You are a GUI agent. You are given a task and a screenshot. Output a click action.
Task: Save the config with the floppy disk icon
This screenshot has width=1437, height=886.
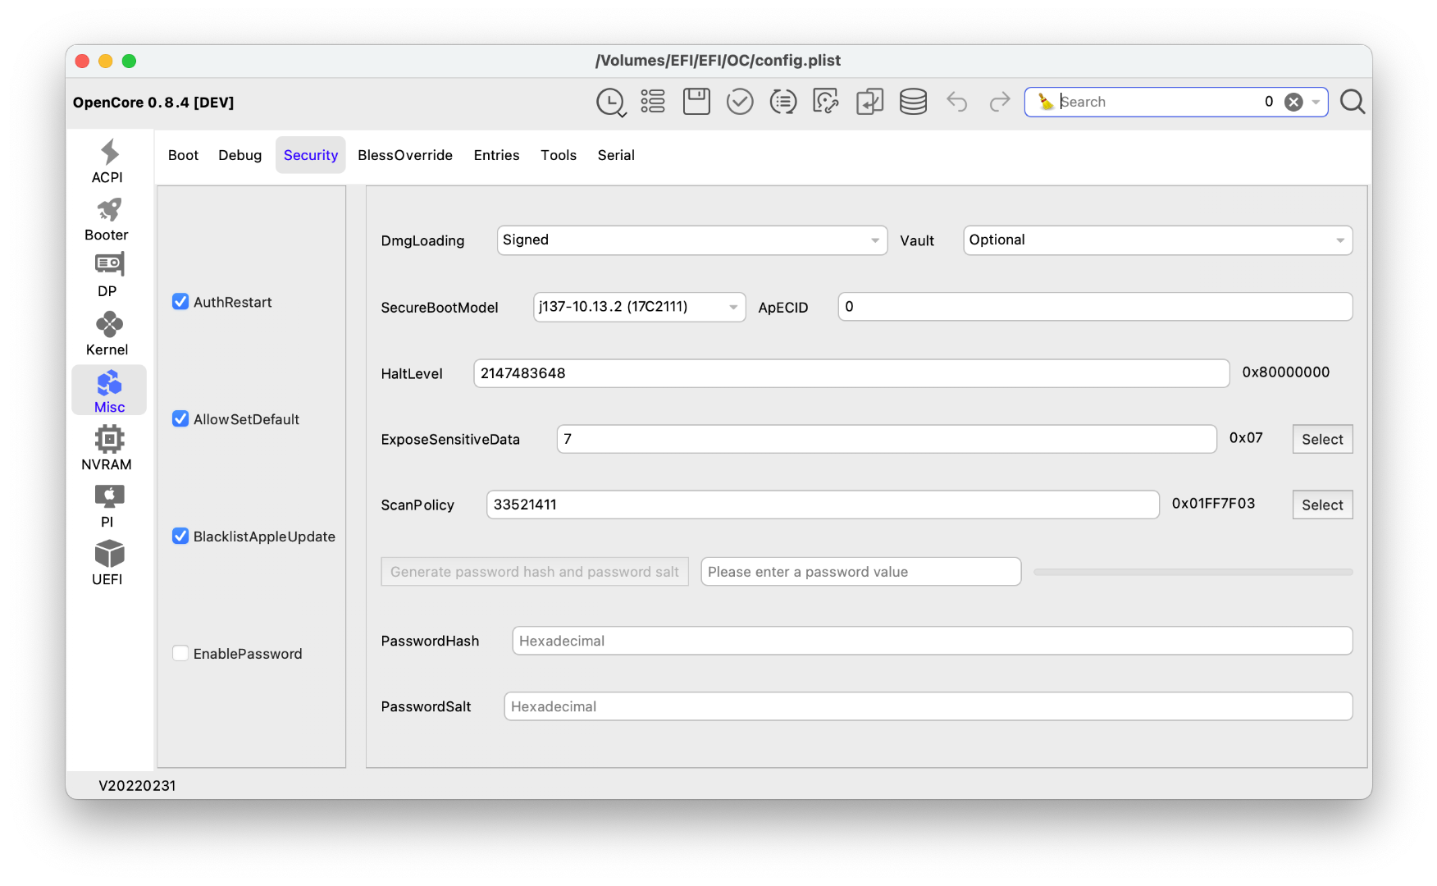point(696,102)
